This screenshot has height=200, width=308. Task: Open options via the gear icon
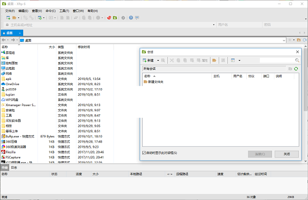click(x=123, y=17)
